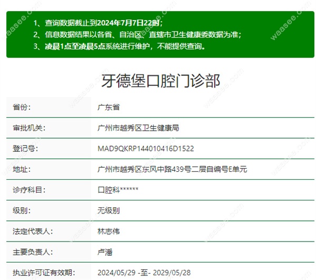The image size is (316, 280).
Task: Click the 主要负责人 label
Action: tap(33, 252)
